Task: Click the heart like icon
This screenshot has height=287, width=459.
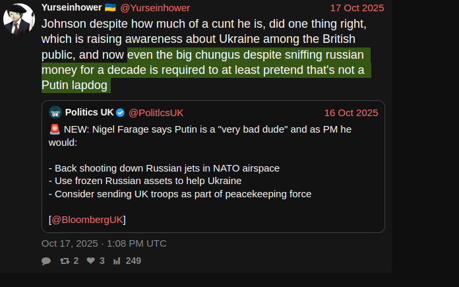Action: (91, 261)
